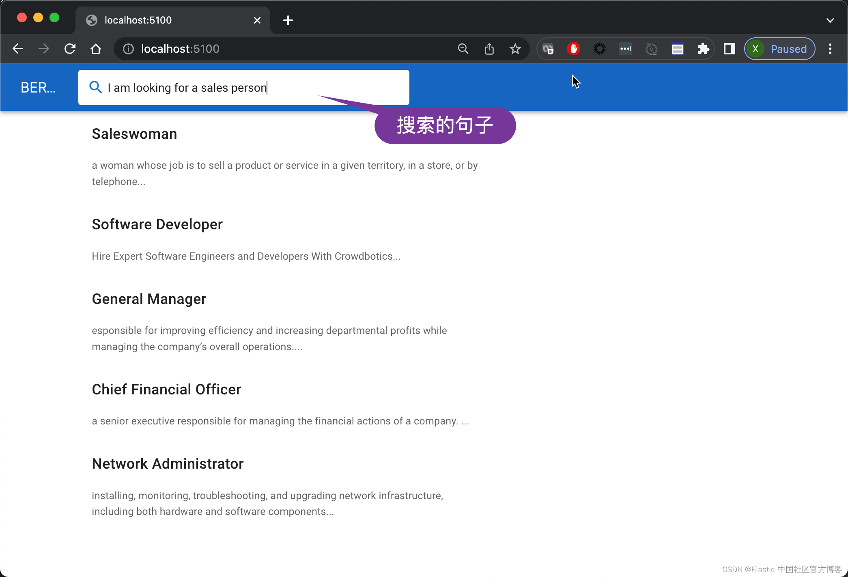Close the localhost:5100 tab
Screen dimensions: 848x577
(x=257, y=20)
